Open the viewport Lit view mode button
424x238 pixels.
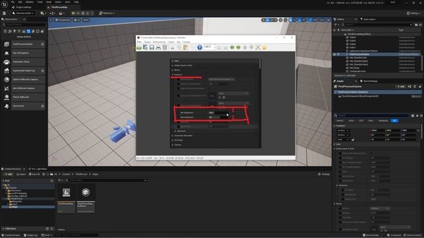[77, 20]
